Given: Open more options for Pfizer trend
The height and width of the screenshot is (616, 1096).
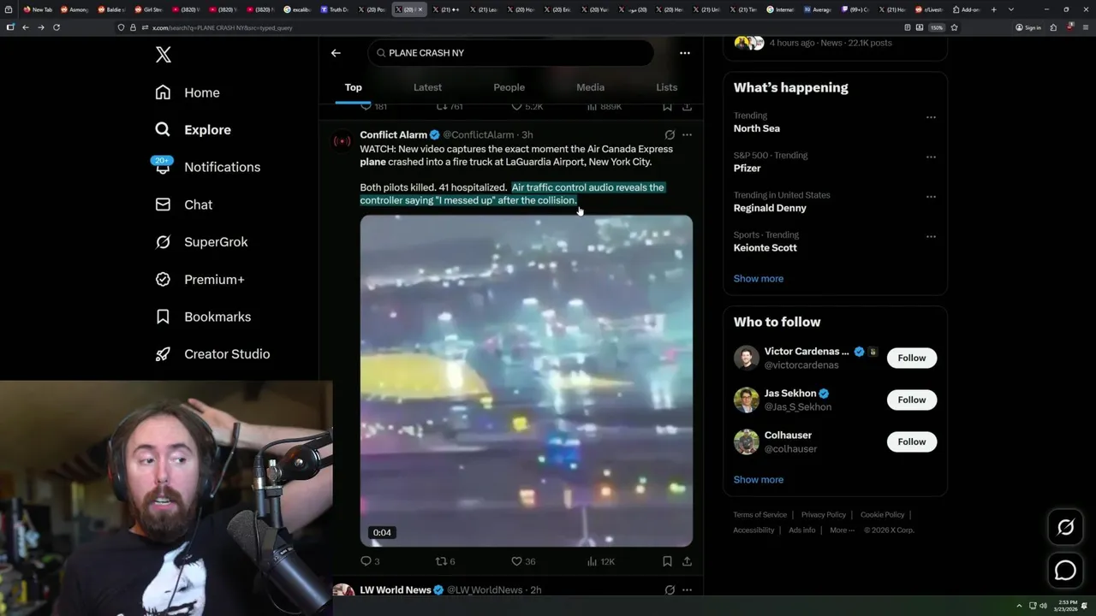Looking at the screenshot, I should coord(931,157).
